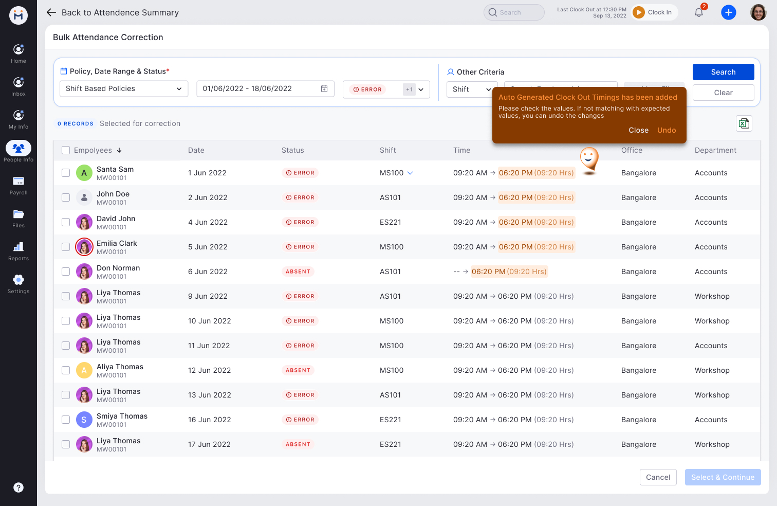The image size is (777, 506).
Task: Open help using the question mark icon
Action: [18, 487]
